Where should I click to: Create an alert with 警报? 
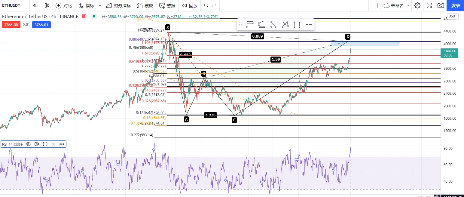pyautogui.click(x=167, y=5)
